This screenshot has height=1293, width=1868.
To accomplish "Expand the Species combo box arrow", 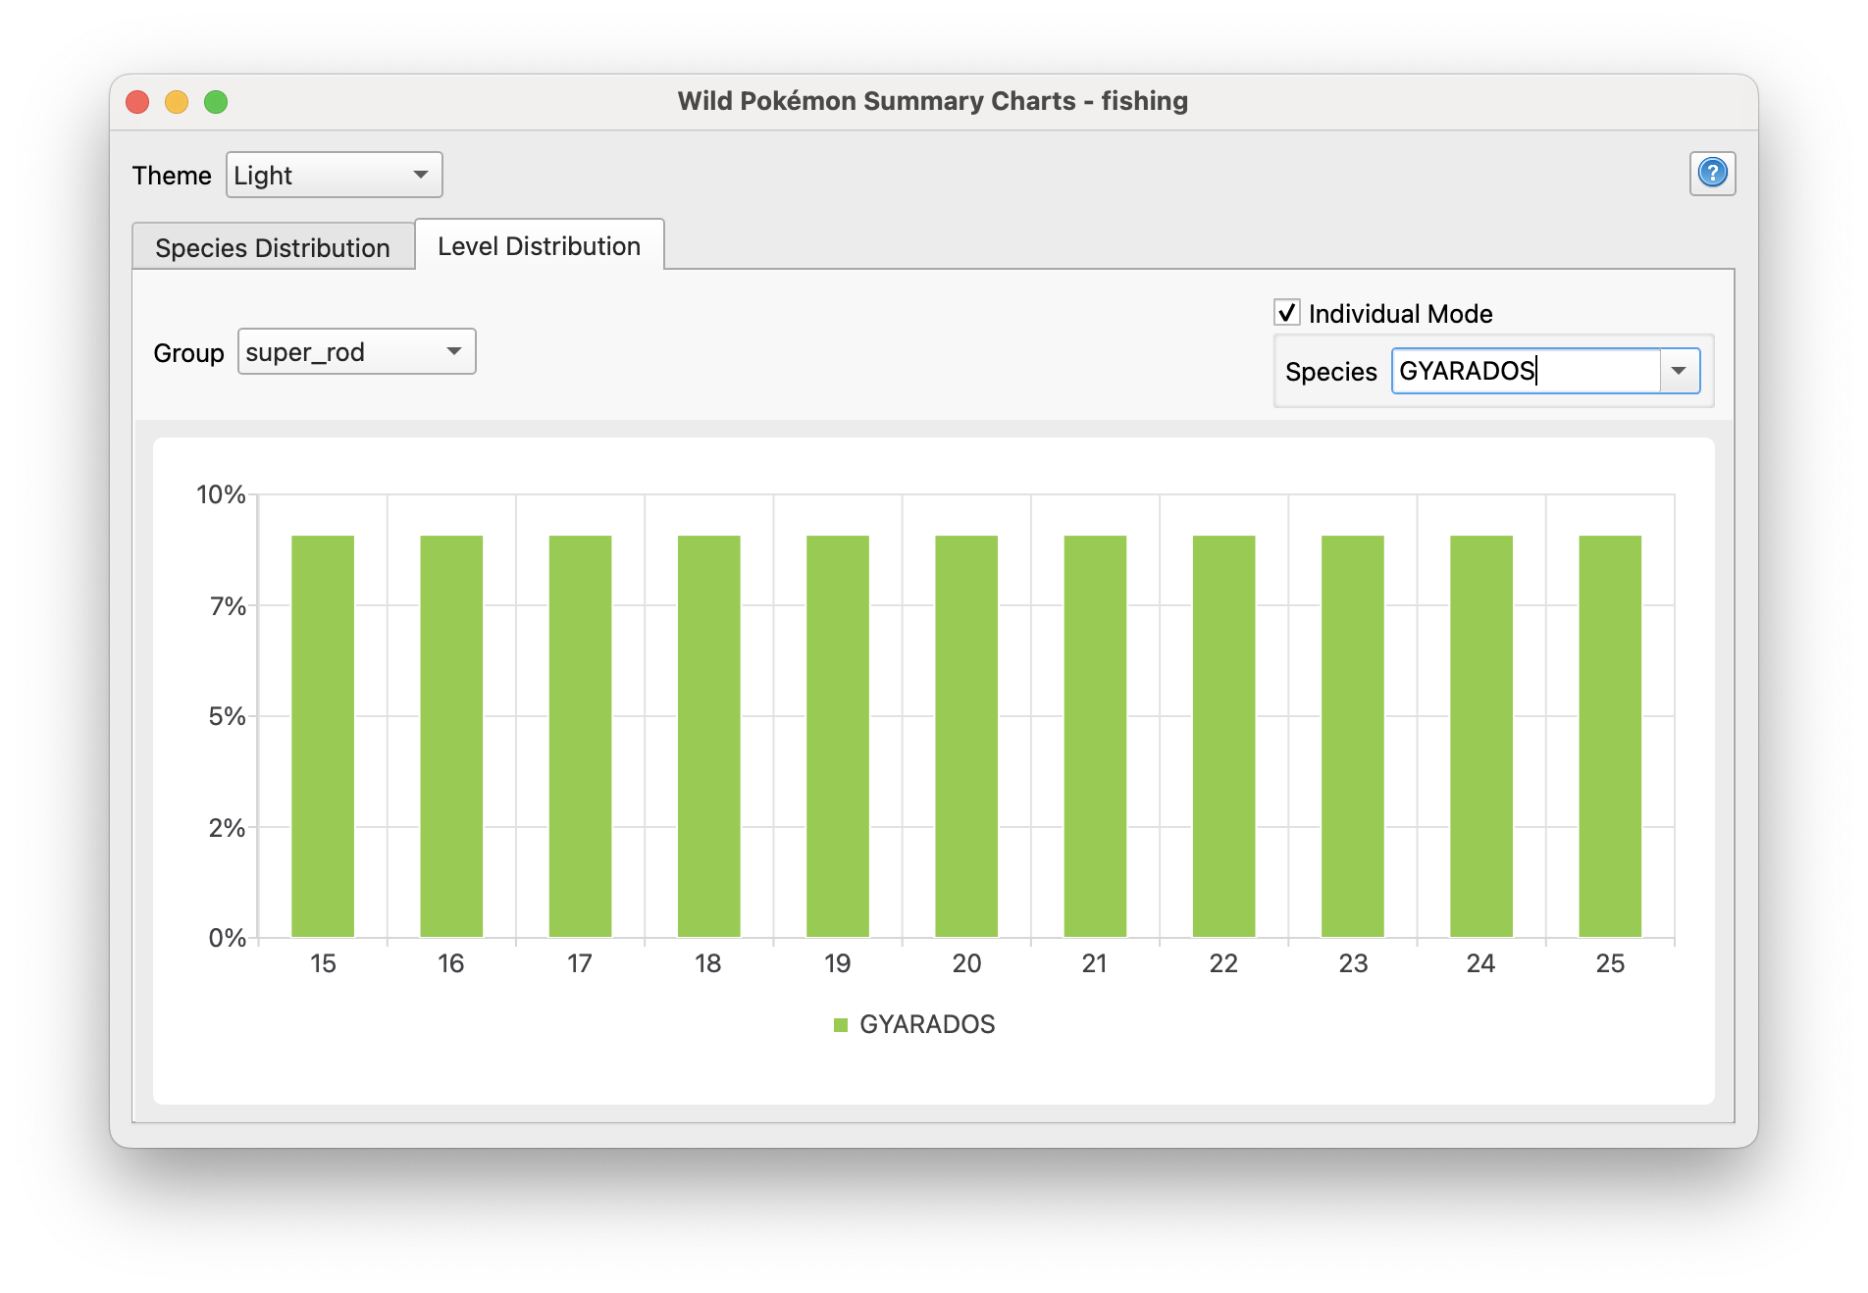I will (1679, 371).
